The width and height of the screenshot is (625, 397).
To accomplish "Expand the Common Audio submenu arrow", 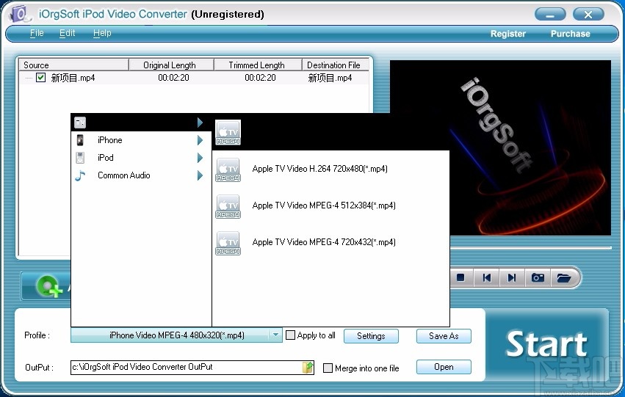I will (200, 175).
